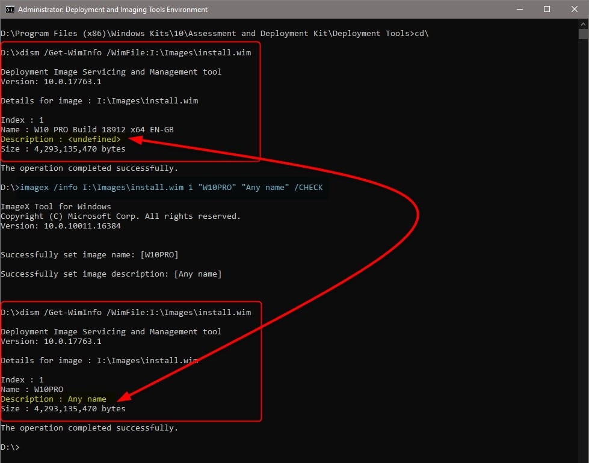
Task: Click the close button of the console window
Action: click(x=575, y=9)
